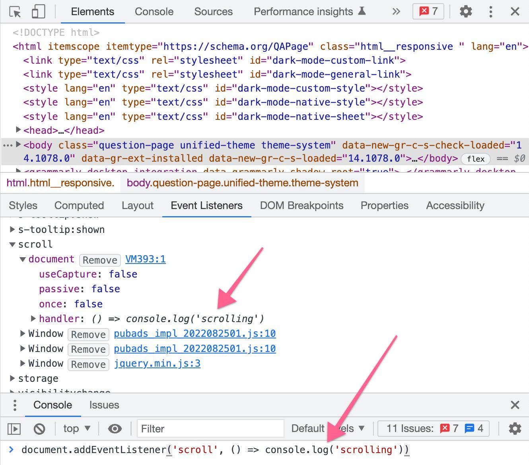Open the Properties pane
Viewport: 529px width, 465px height.
coord(384,205)
